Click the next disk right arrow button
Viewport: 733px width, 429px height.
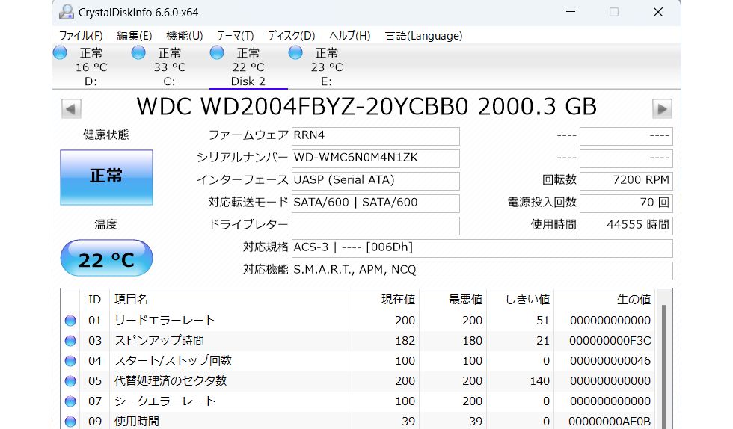click(x=662, y=108)
